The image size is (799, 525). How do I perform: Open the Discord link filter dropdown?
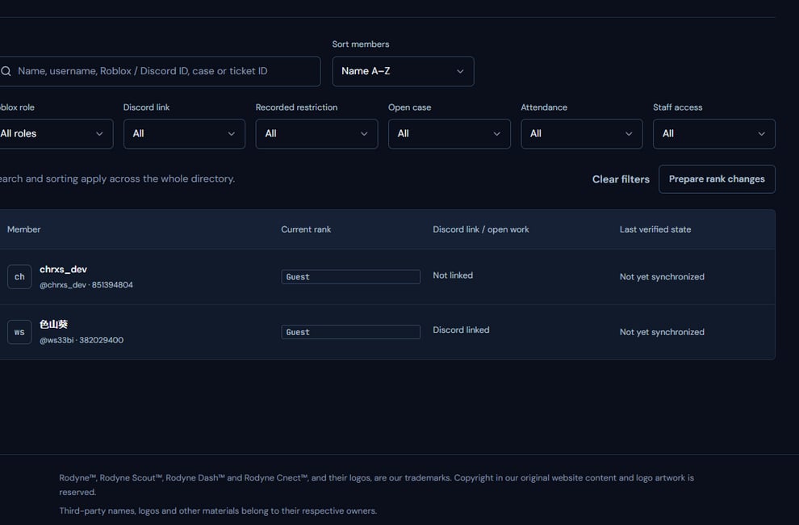pyautogui.click(x=184, y=134)
